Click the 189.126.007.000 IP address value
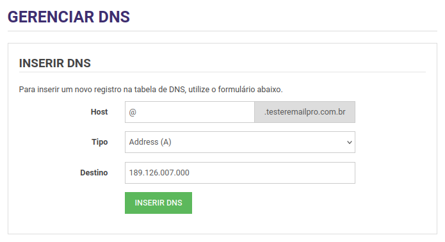The height and width of the screenshot is (242, 445). 159,173
